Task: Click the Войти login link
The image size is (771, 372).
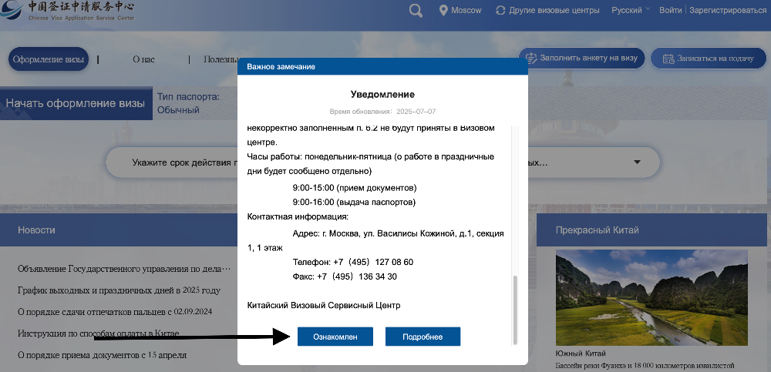Action: point(671,11)
